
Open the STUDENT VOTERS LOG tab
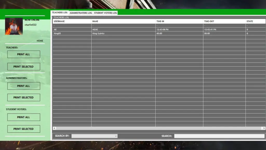pyautogui.click(x=105, y=12)
